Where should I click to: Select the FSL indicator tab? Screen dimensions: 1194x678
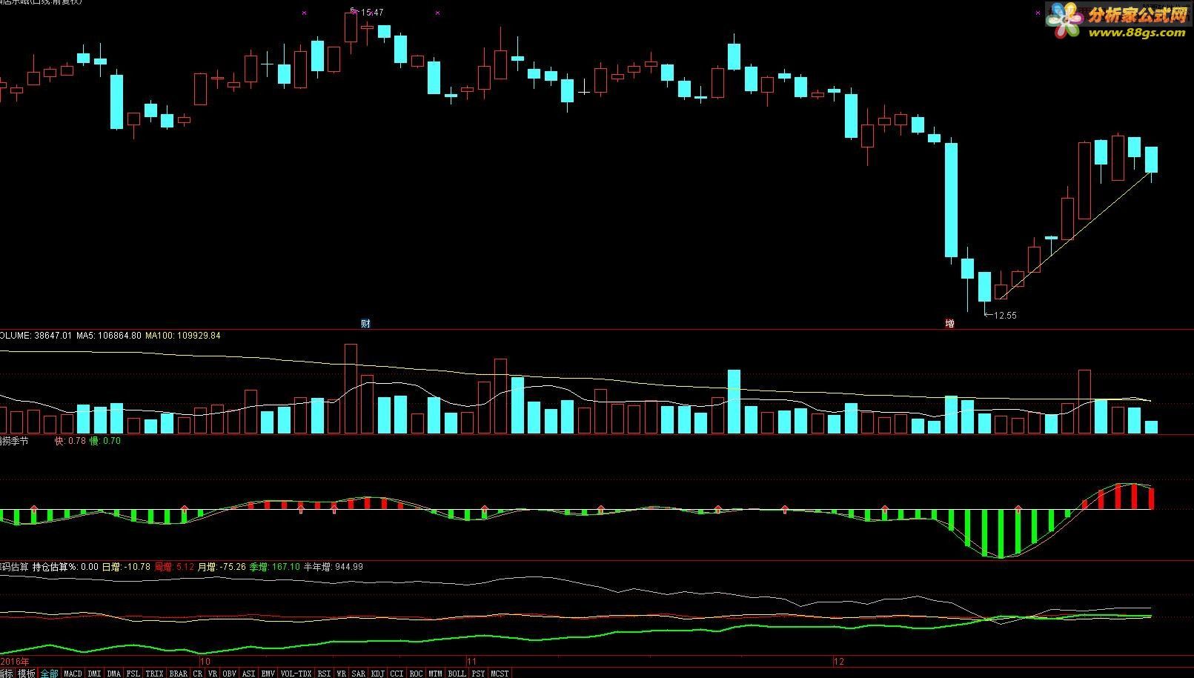click(x=133, y=674)
